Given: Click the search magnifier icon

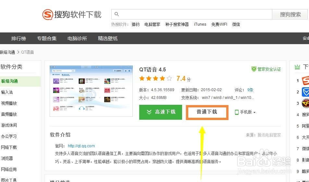Looking at the screenshot, I should tap(117, 14).
